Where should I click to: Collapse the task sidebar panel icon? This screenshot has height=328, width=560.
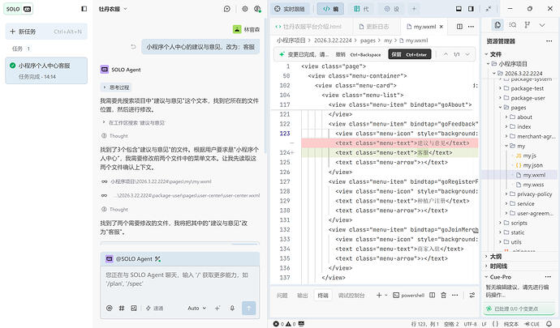click(x=84, y=9)
